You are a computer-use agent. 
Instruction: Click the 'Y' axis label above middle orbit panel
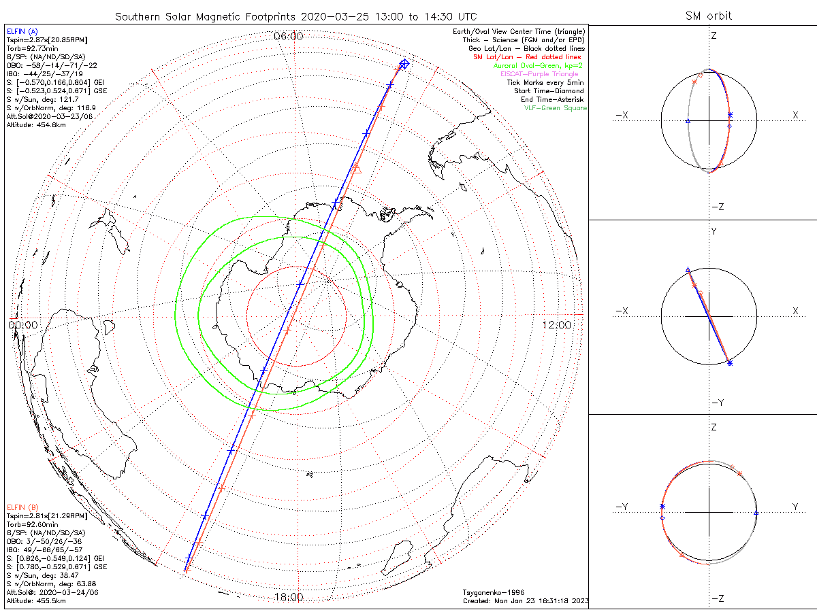pos(714,231)
